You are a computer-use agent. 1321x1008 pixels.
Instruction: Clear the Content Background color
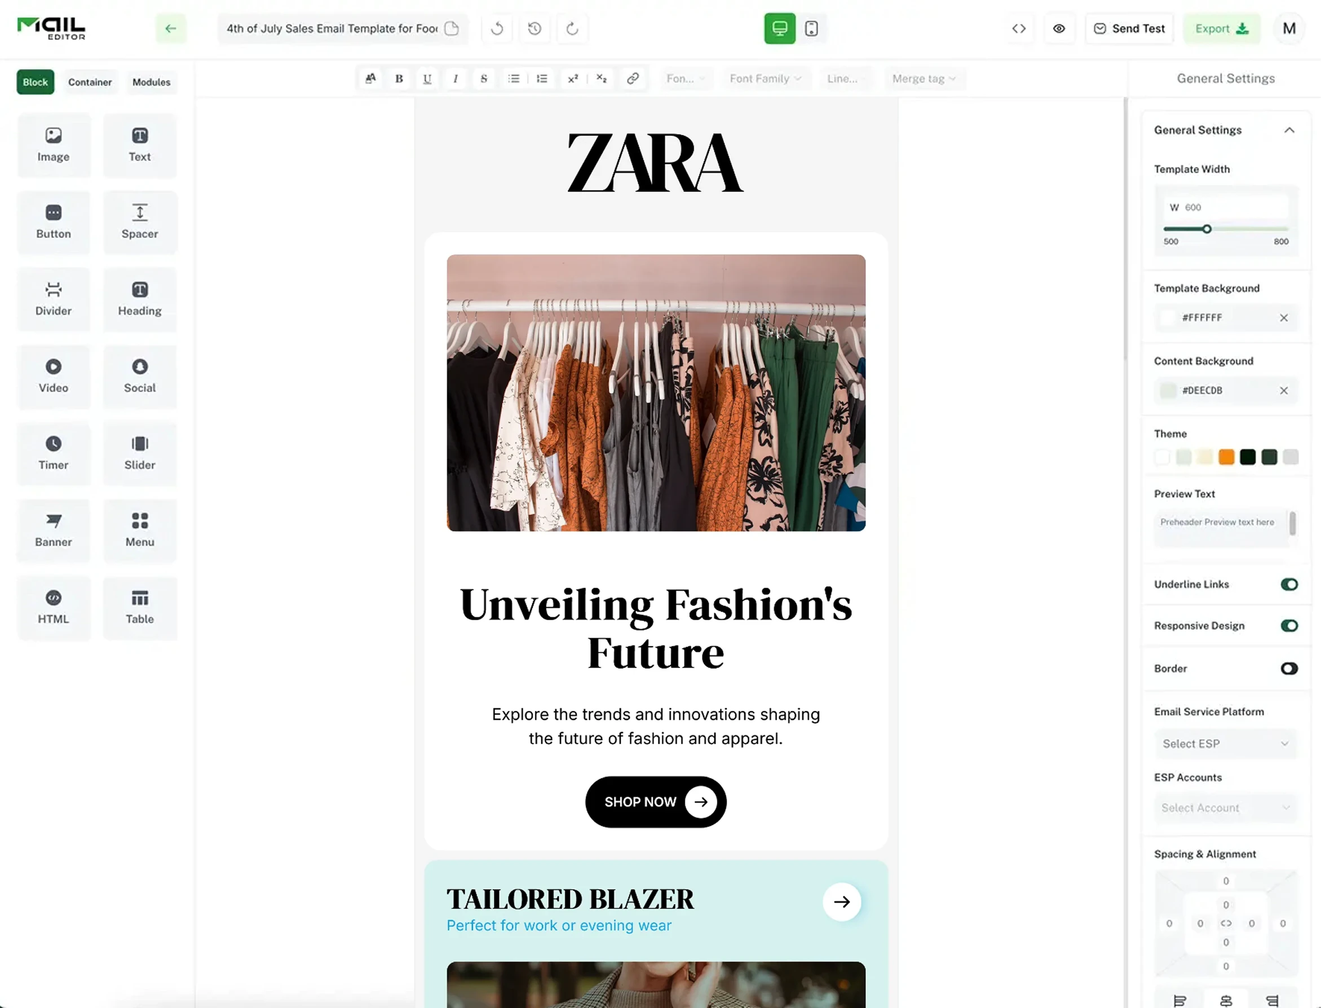pyautogui.click(x=1283, y=391)
